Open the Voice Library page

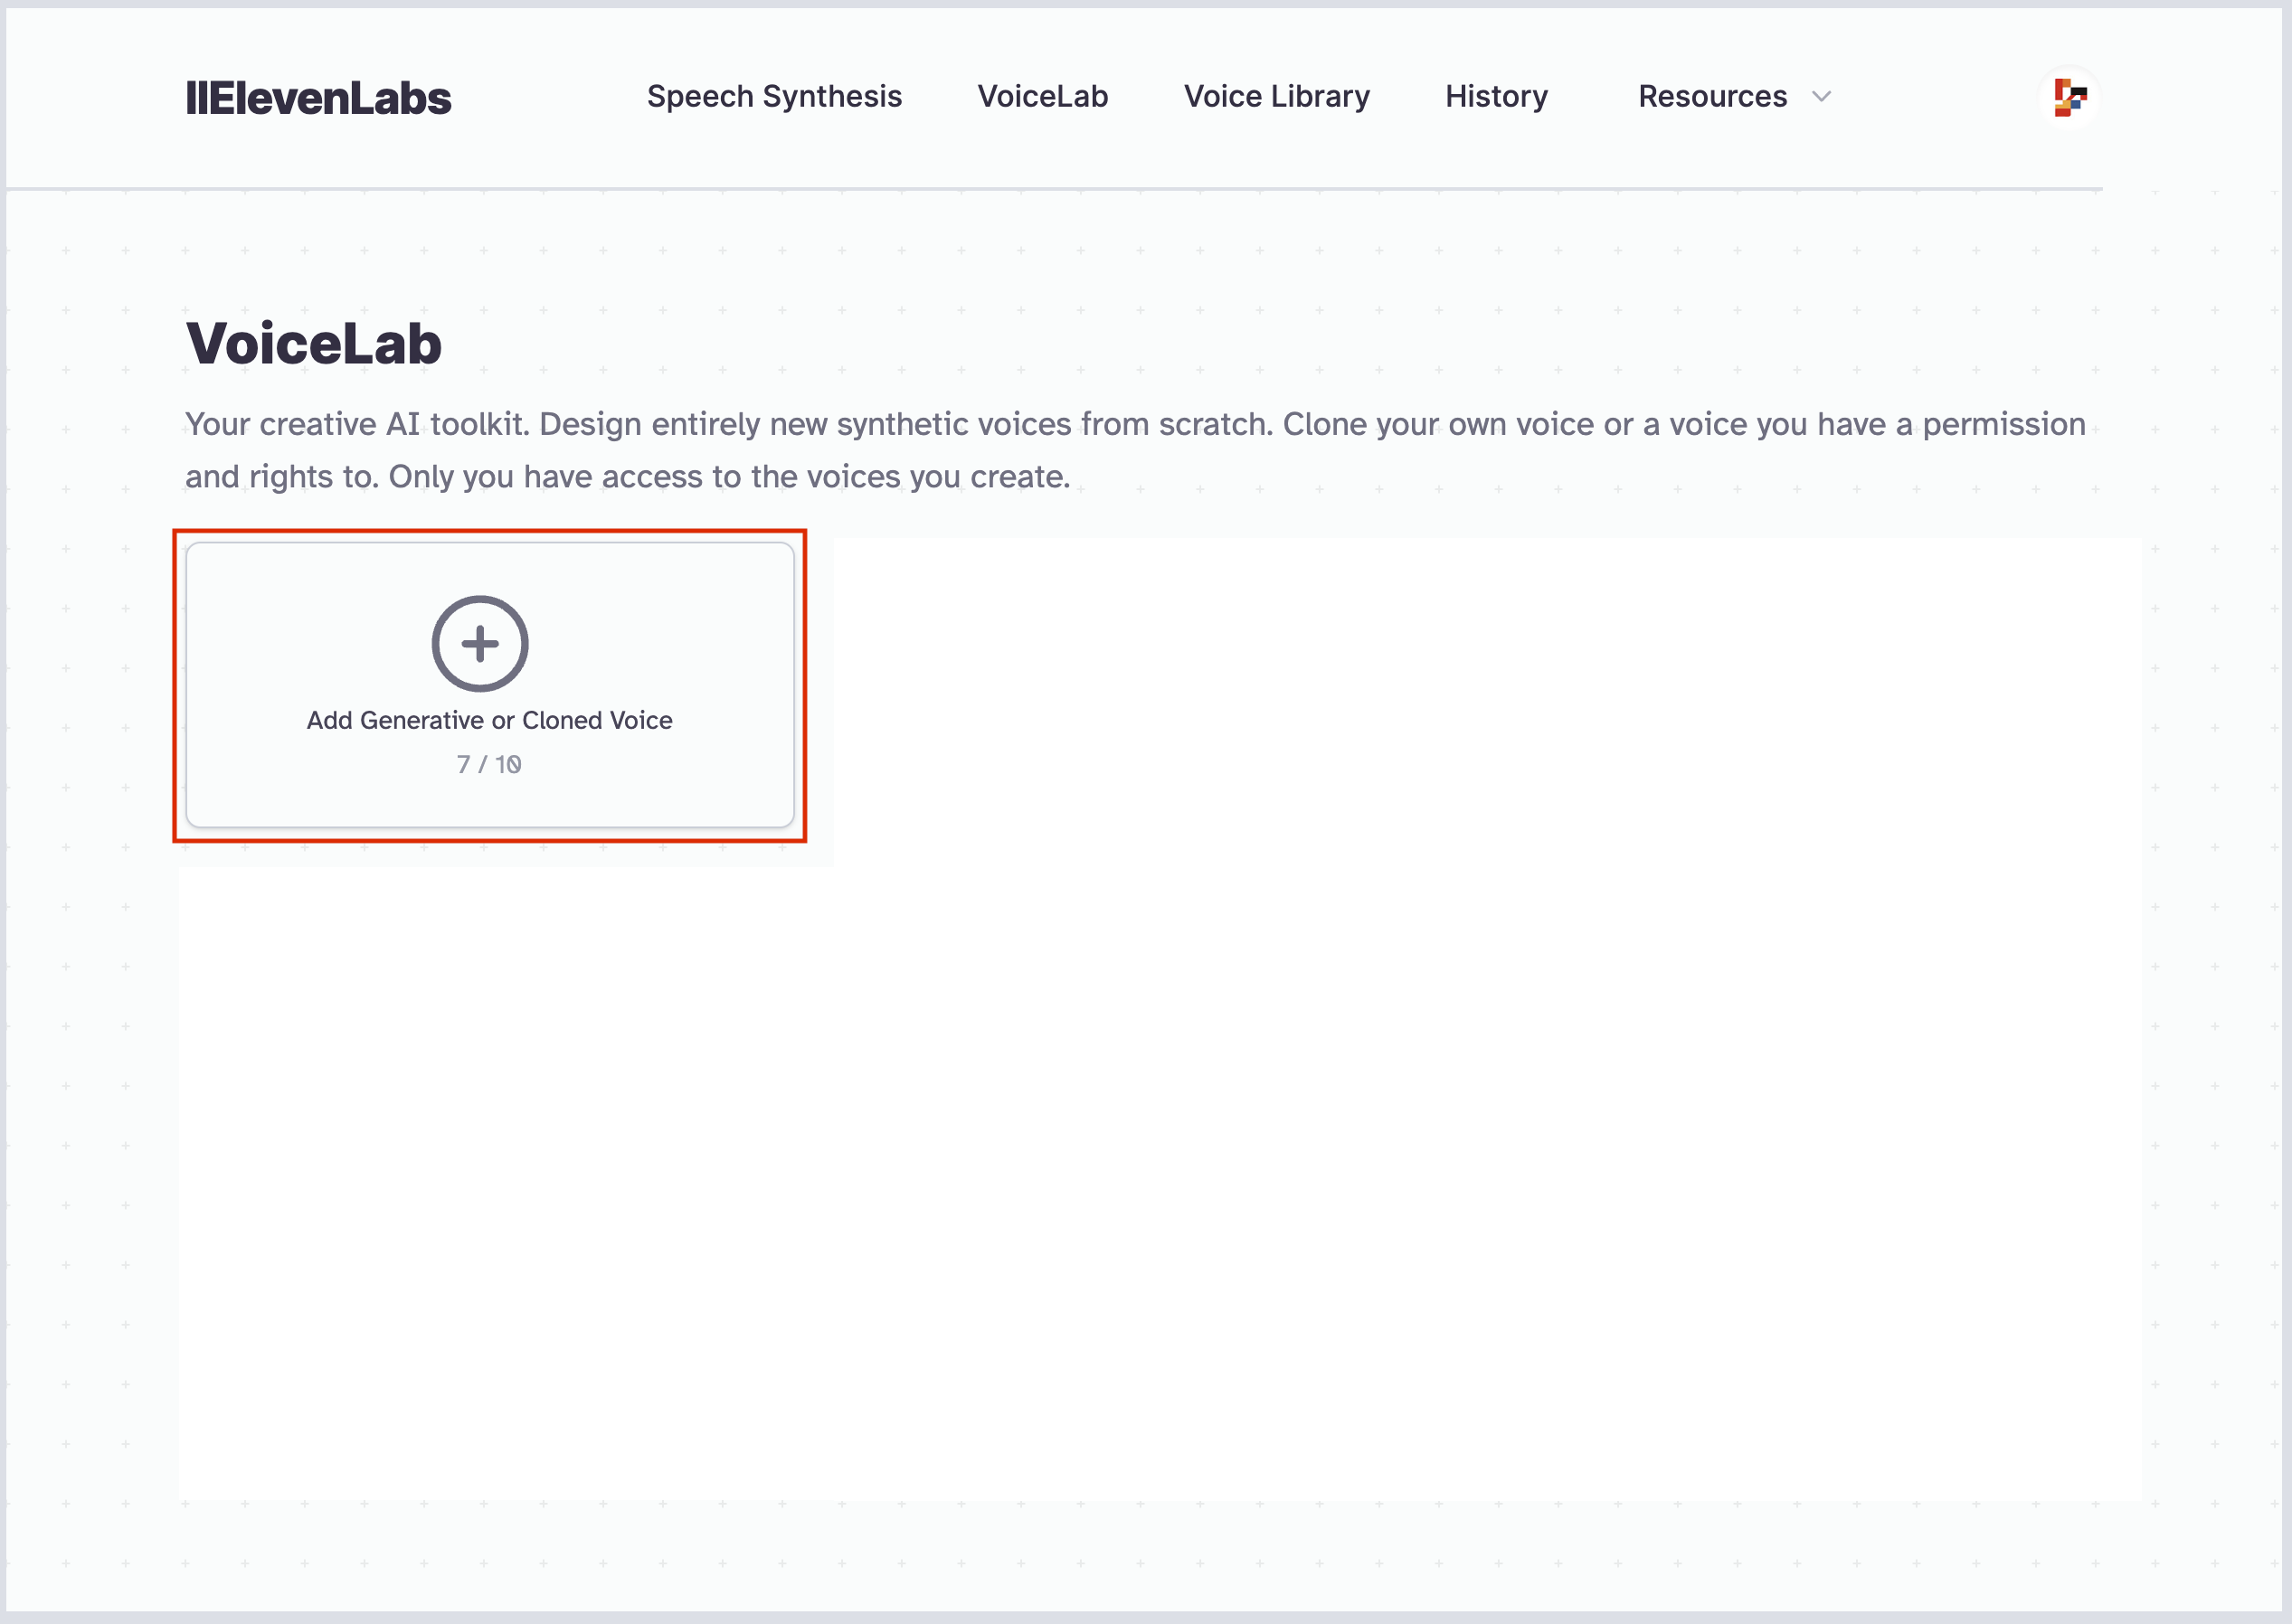point(1276,96)
